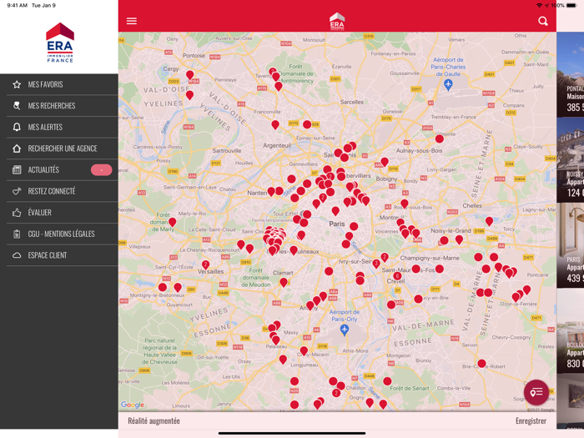This screenshot has height=438, width=584.
Task: Click the star icon beside Mes Favoris
Action: [17, 84]
